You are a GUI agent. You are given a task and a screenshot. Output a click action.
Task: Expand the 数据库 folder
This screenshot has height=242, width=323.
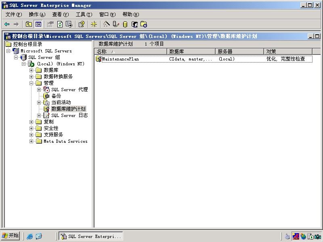[x=31, y=70]
